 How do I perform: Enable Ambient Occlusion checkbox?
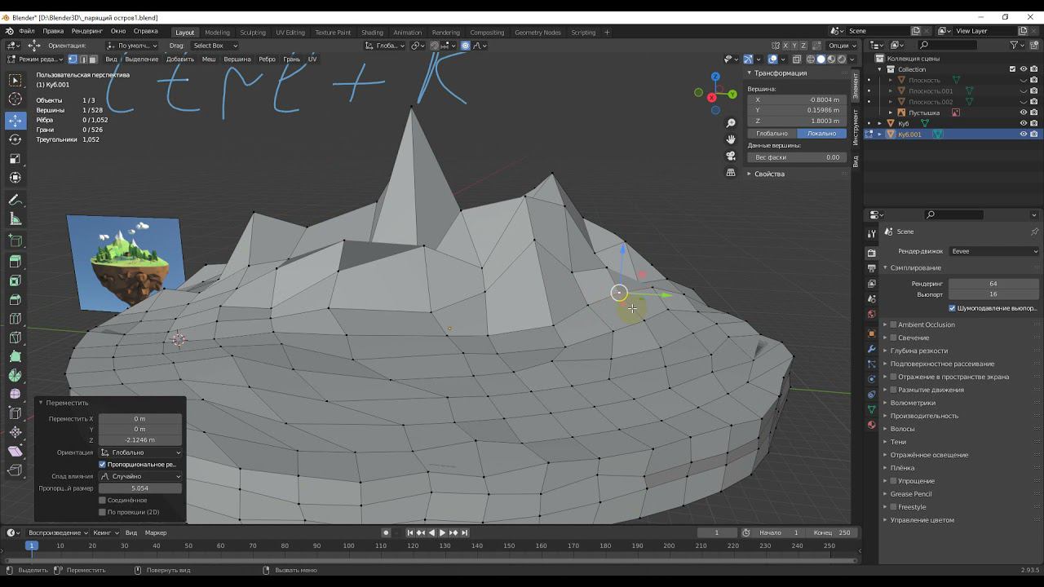[894, 324]
